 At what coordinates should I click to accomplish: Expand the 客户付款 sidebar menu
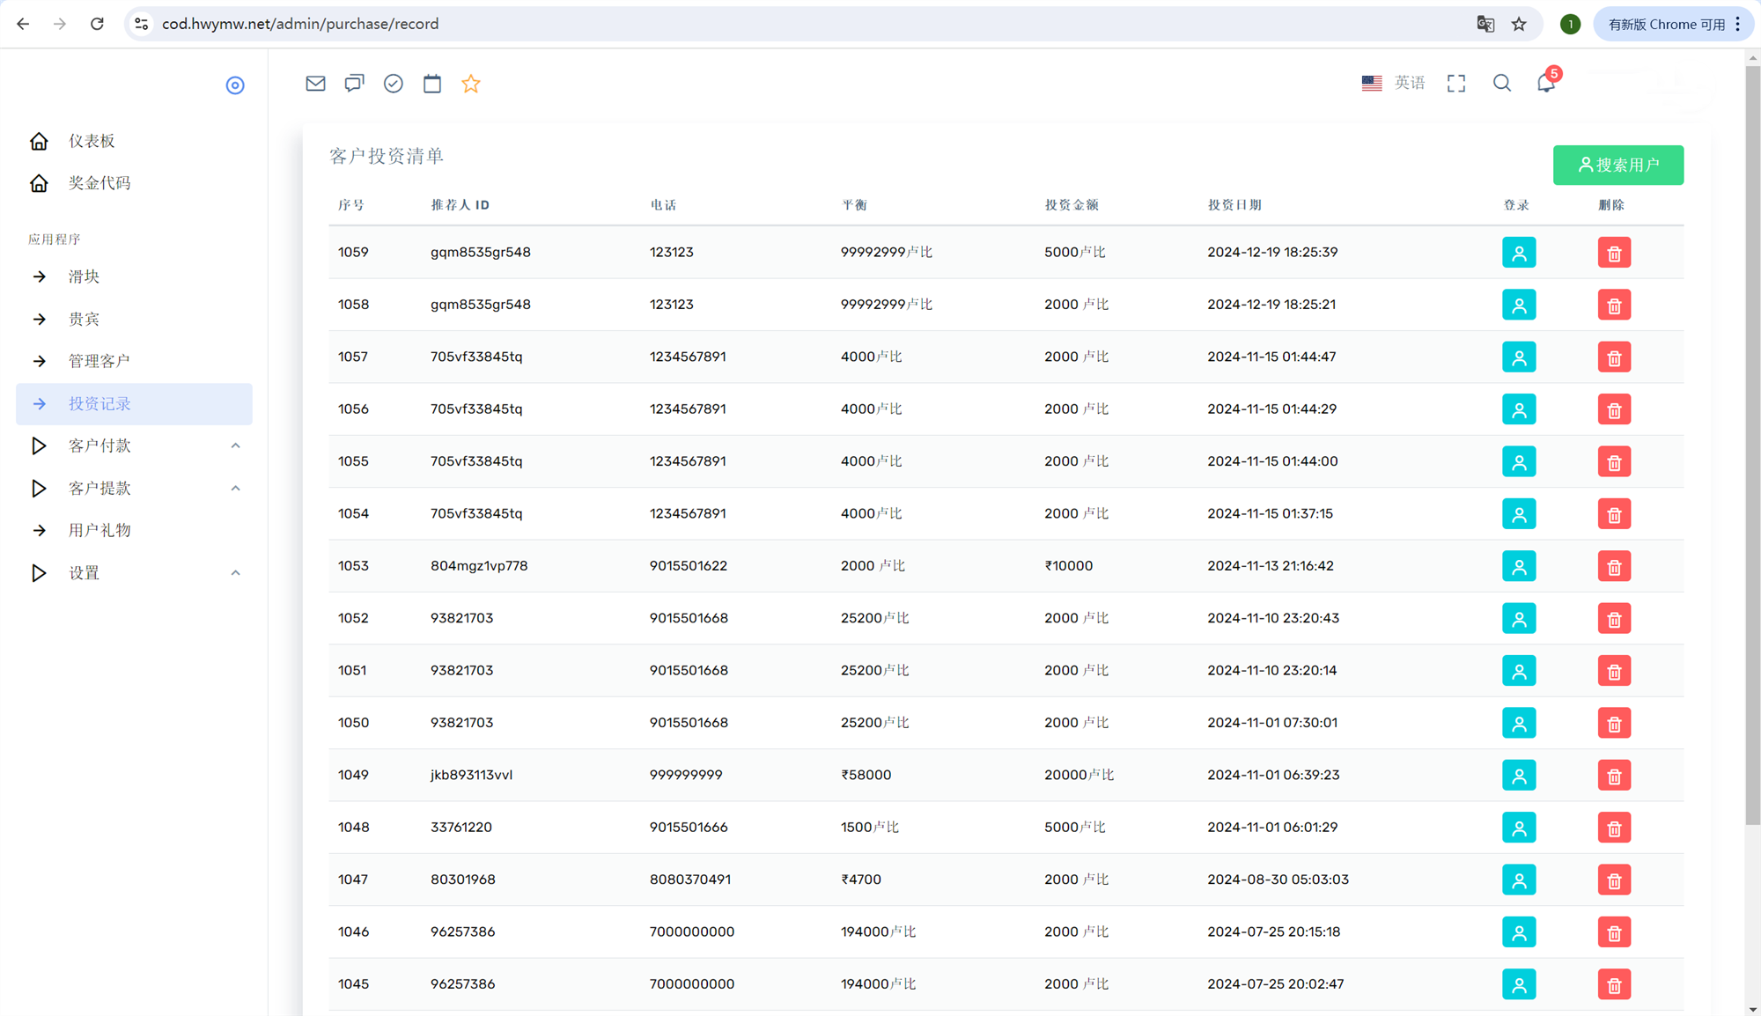click(134, 445)
